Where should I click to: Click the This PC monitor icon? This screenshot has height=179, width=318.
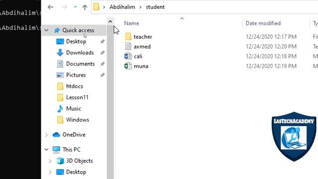click(x=56, y=150)
